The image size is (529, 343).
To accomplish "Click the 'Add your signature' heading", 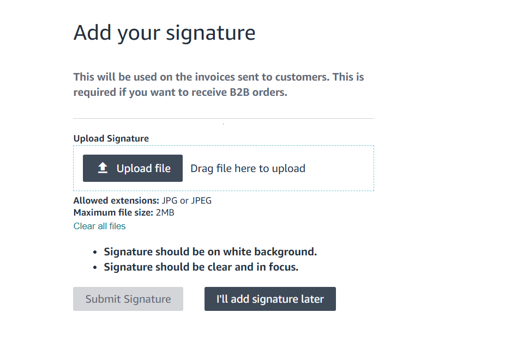I will coord(164,33).
